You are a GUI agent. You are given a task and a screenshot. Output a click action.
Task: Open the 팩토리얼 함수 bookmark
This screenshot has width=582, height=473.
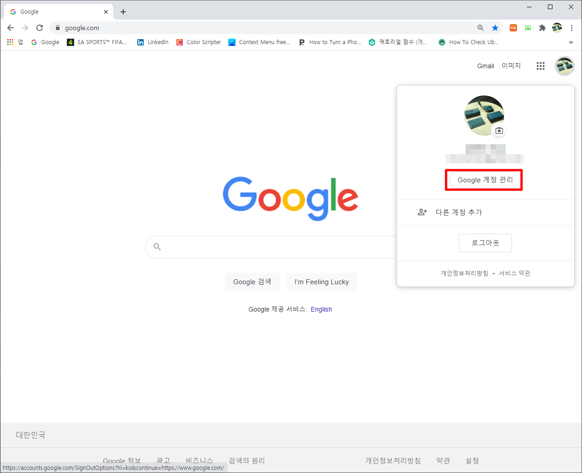click(x=398, y=42)
